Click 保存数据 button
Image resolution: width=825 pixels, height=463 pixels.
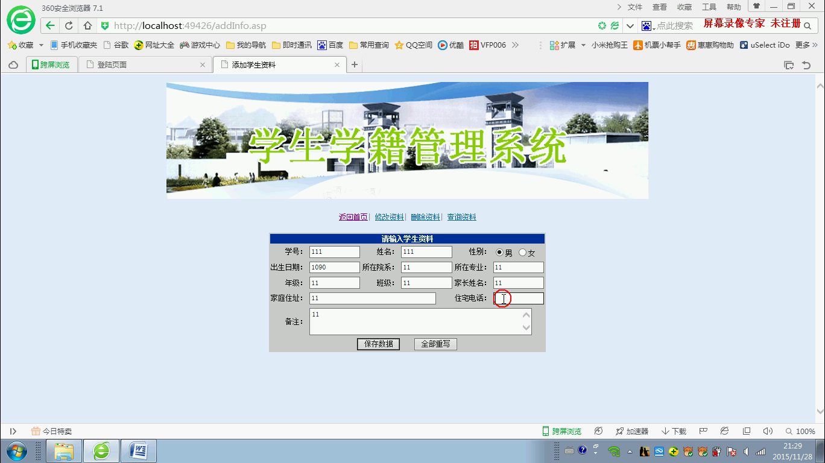pos(379,344)
